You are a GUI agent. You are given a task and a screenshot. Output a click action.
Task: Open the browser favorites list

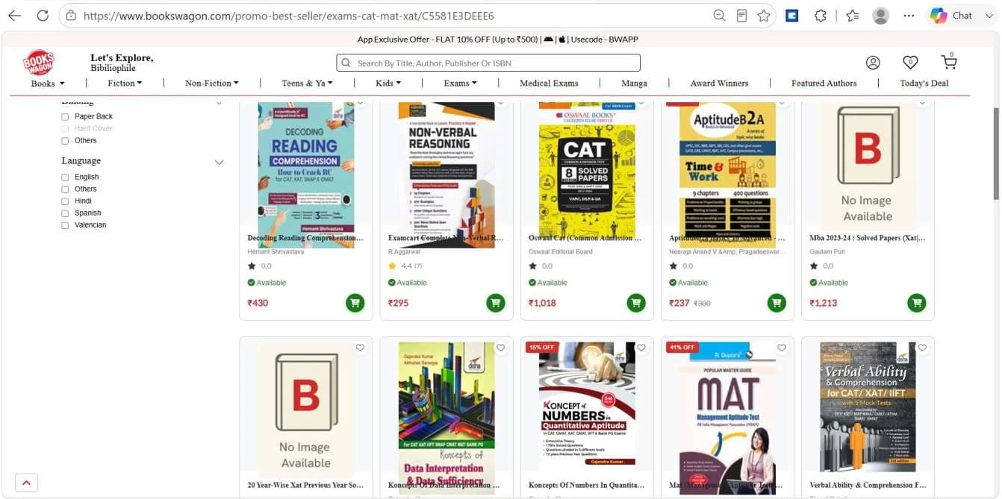coord(853,16)
